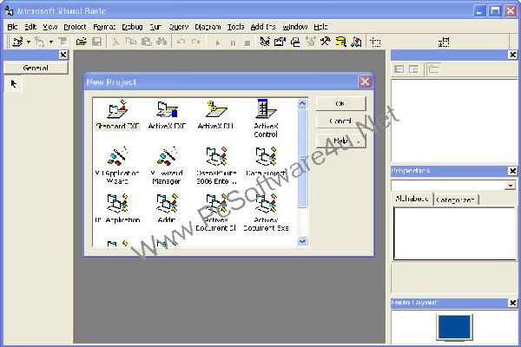The width and height of the screenshot is (521, 347).
Task: Click the Find binoculars toolbar icon
Action: (x=162, y=42)
